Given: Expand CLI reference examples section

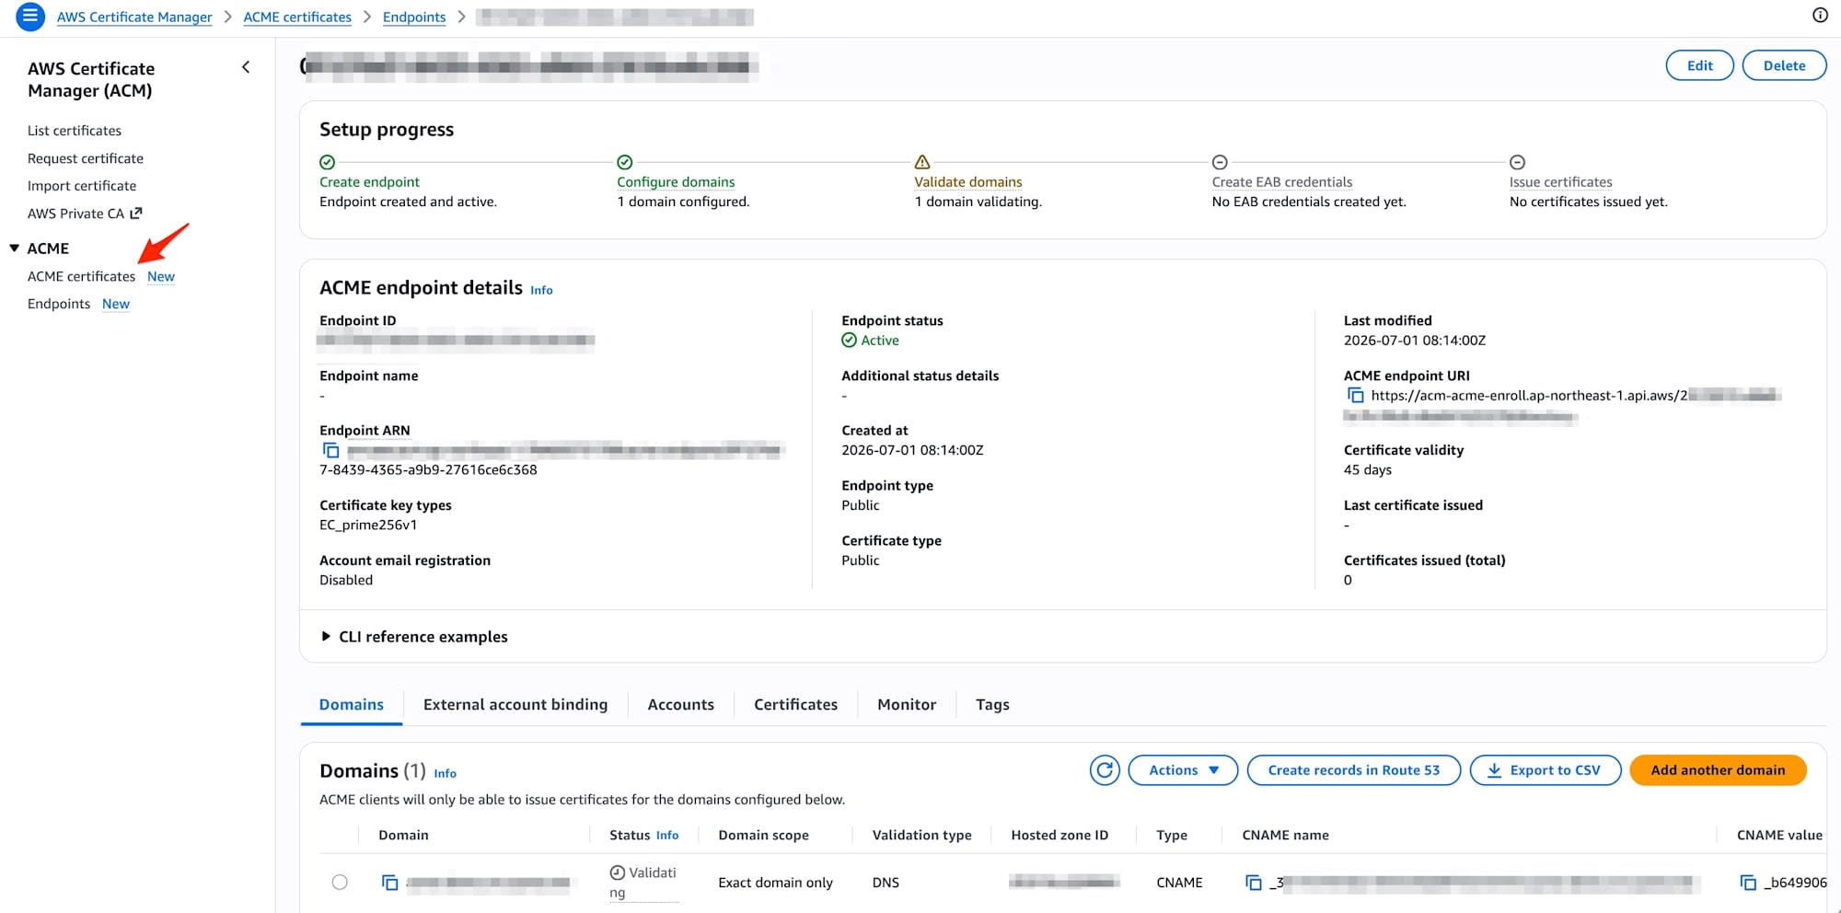Looking at the screenshot, I should click(x=413, y=637).
